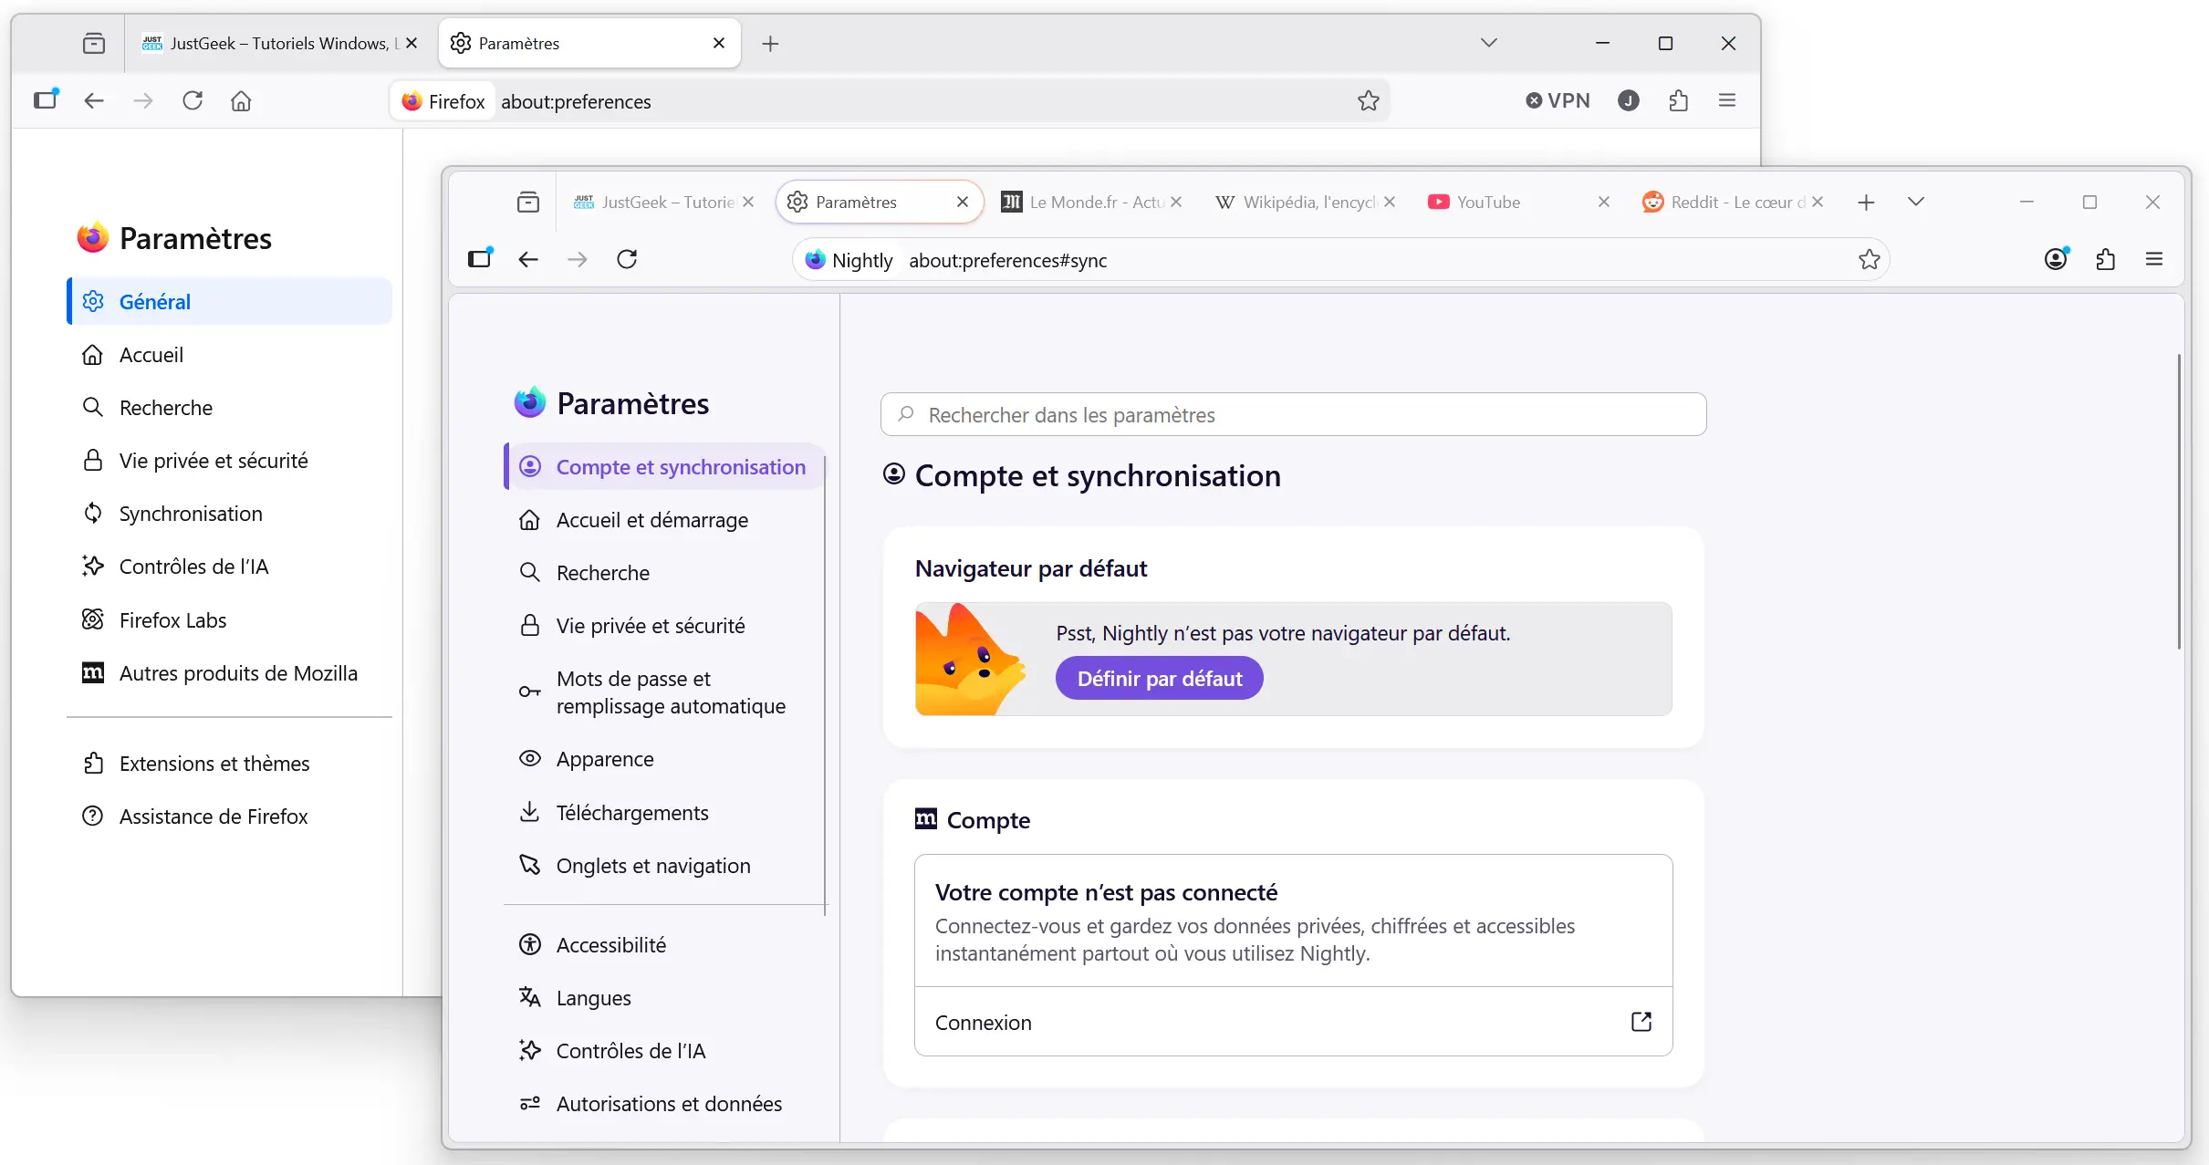Switch to the YouTube tab
The width and height of the screenshot is (2209, 1165).
point(1518,202)
